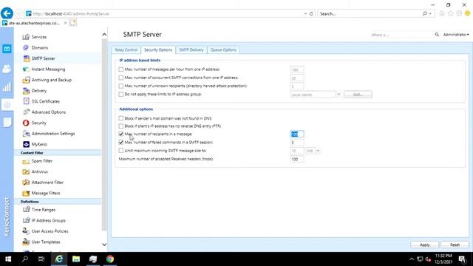Open Archiving and Backup icon
Viewport: 473px width, 266px height.
[26, 80]
